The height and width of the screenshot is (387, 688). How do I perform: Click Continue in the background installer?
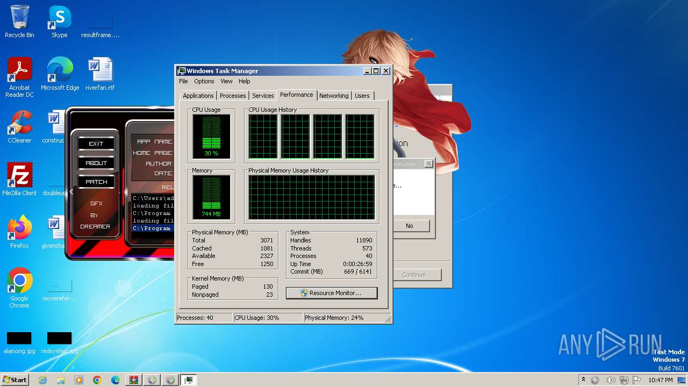(x=417, y=275)
